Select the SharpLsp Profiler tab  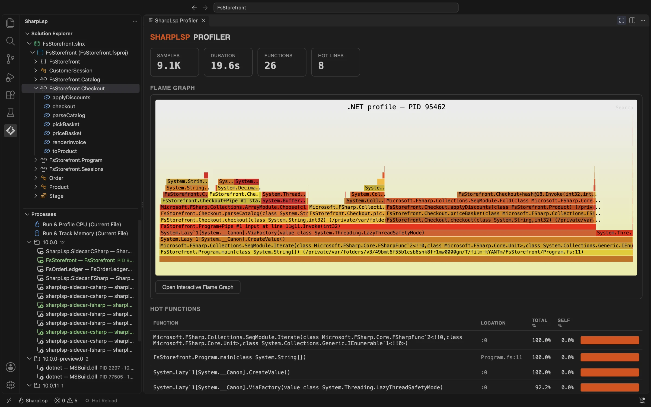click(176, 20)
